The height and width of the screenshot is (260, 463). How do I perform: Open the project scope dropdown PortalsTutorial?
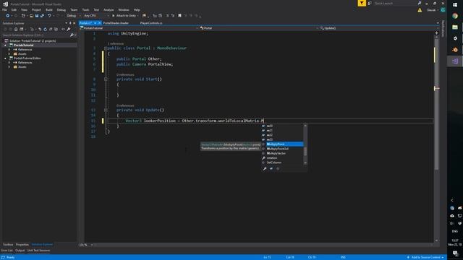(x=138, y=28)
